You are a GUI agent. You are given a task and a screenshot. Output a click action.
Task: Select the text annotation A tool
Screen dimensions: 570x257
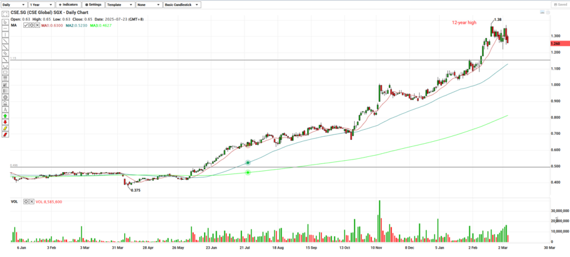click(5, 110)
